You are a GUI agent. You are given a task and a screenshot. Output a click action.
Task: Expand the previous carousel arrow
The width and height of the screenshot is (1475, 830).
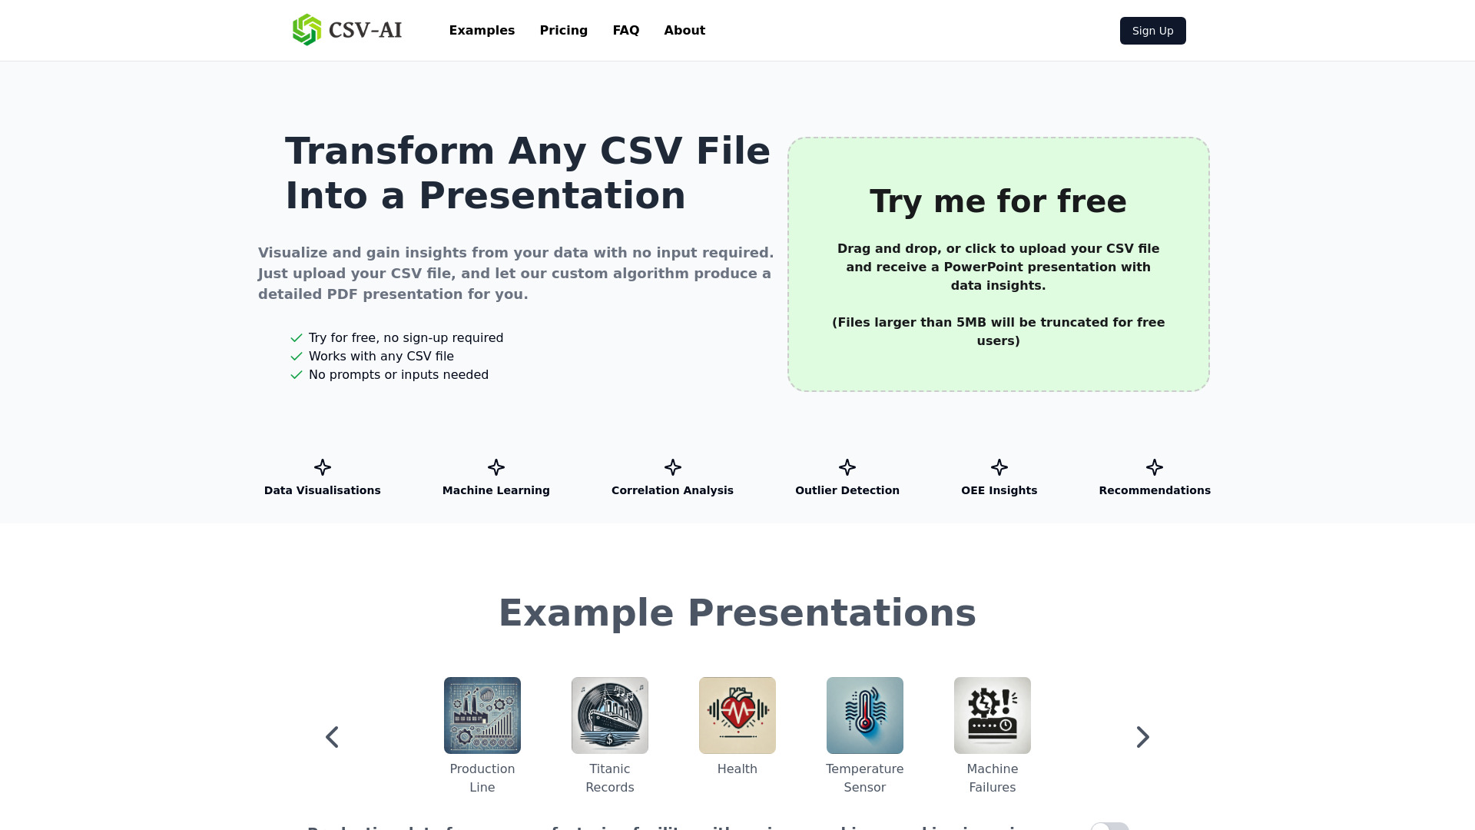pyautogui.click(x=331, y=735)
